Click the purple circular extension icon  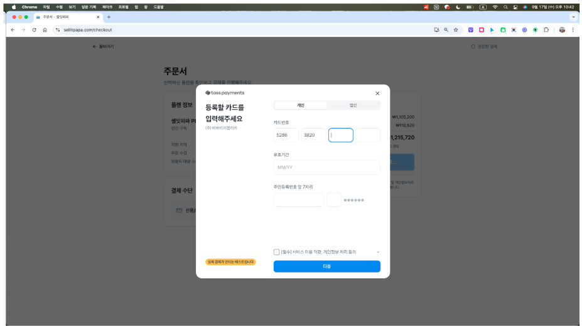(524, 30)
